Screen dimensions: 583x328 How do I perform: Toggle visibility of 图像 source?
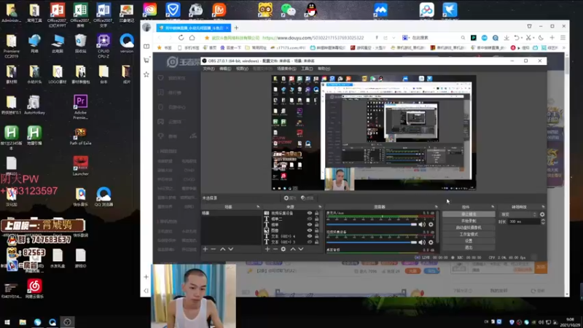[x=309, y=230]
